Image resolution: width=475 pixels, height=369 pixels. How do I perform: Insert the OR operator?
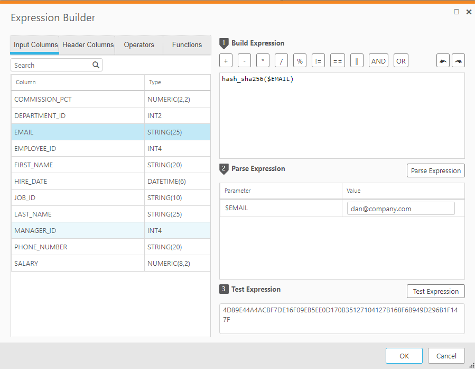(401, 60)
